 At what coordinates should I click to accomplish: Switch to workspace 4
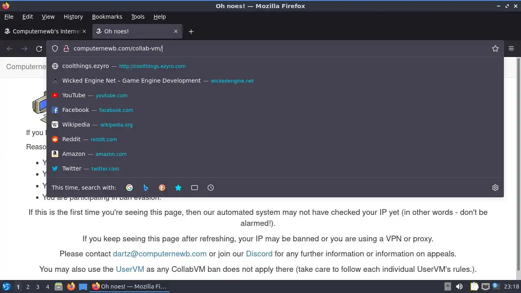click(x=47, y=286)
